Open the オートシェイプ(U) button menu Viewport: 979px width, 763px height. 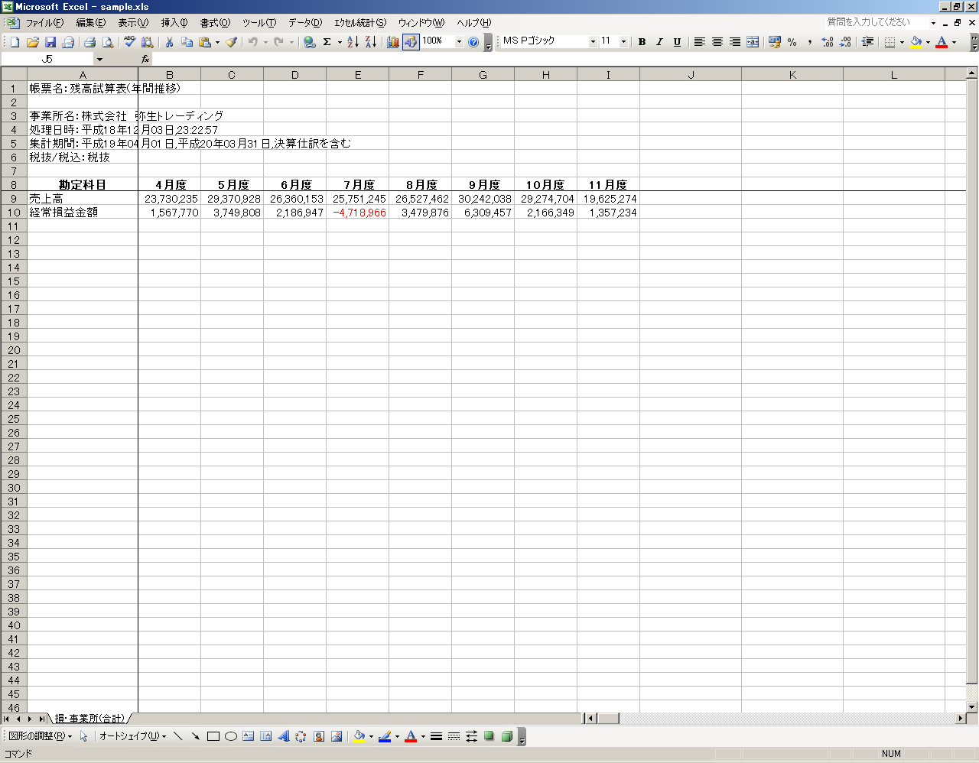pos(132,736)
